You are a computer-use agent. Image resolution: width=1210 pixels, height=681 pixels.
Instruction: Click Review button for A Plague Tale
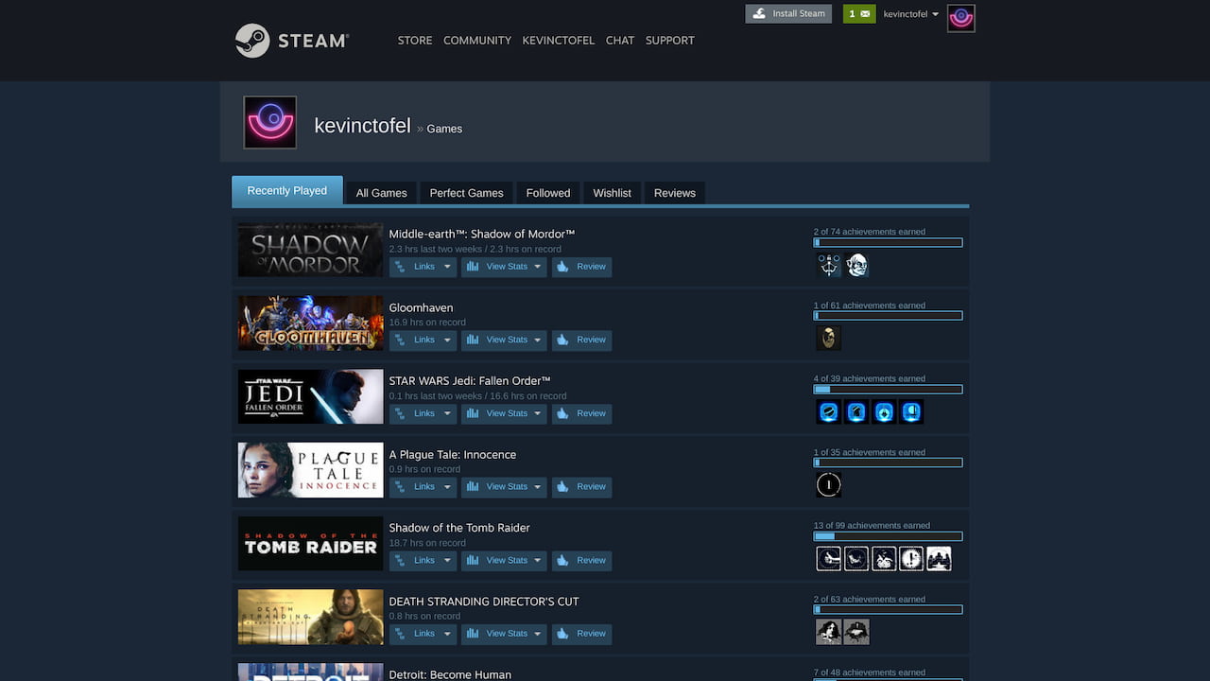(x=582, y=487)
